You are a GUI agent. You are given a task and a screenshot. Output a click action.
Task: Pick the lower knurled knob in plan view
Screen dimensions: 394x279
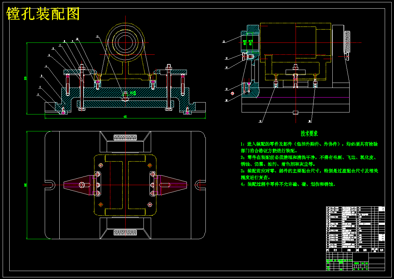125,233
